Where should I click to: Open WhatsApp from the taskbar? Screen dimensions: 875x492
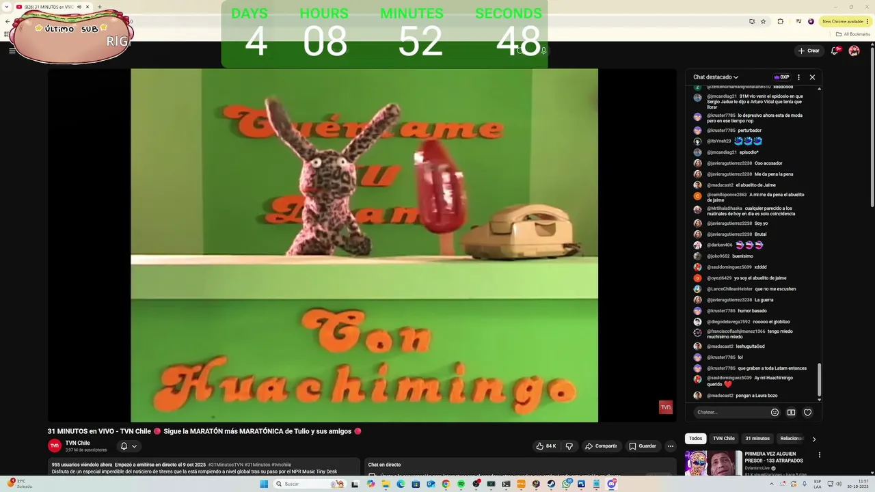pos(567,484)
